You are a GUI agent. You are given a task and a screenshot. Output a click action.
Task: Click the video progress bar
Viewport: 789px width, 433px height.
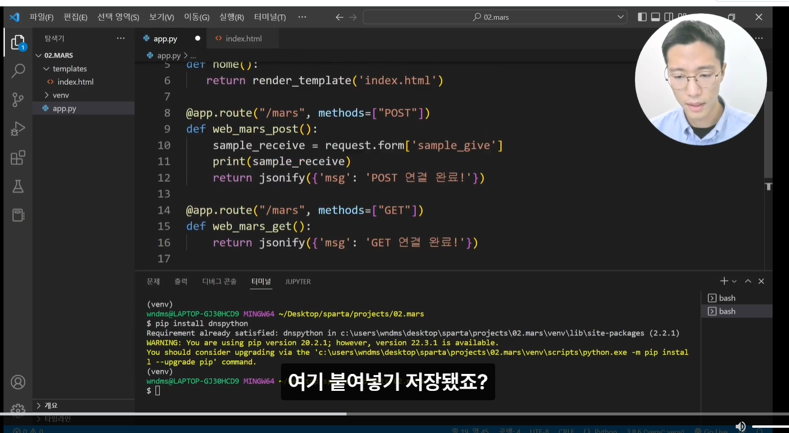394,414
